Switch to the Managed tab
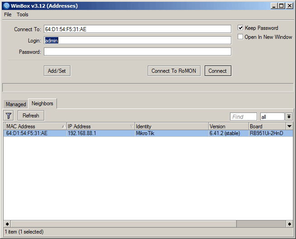This screenshot has height=239, width=296. pyautogui.click(x=16, y=104)
